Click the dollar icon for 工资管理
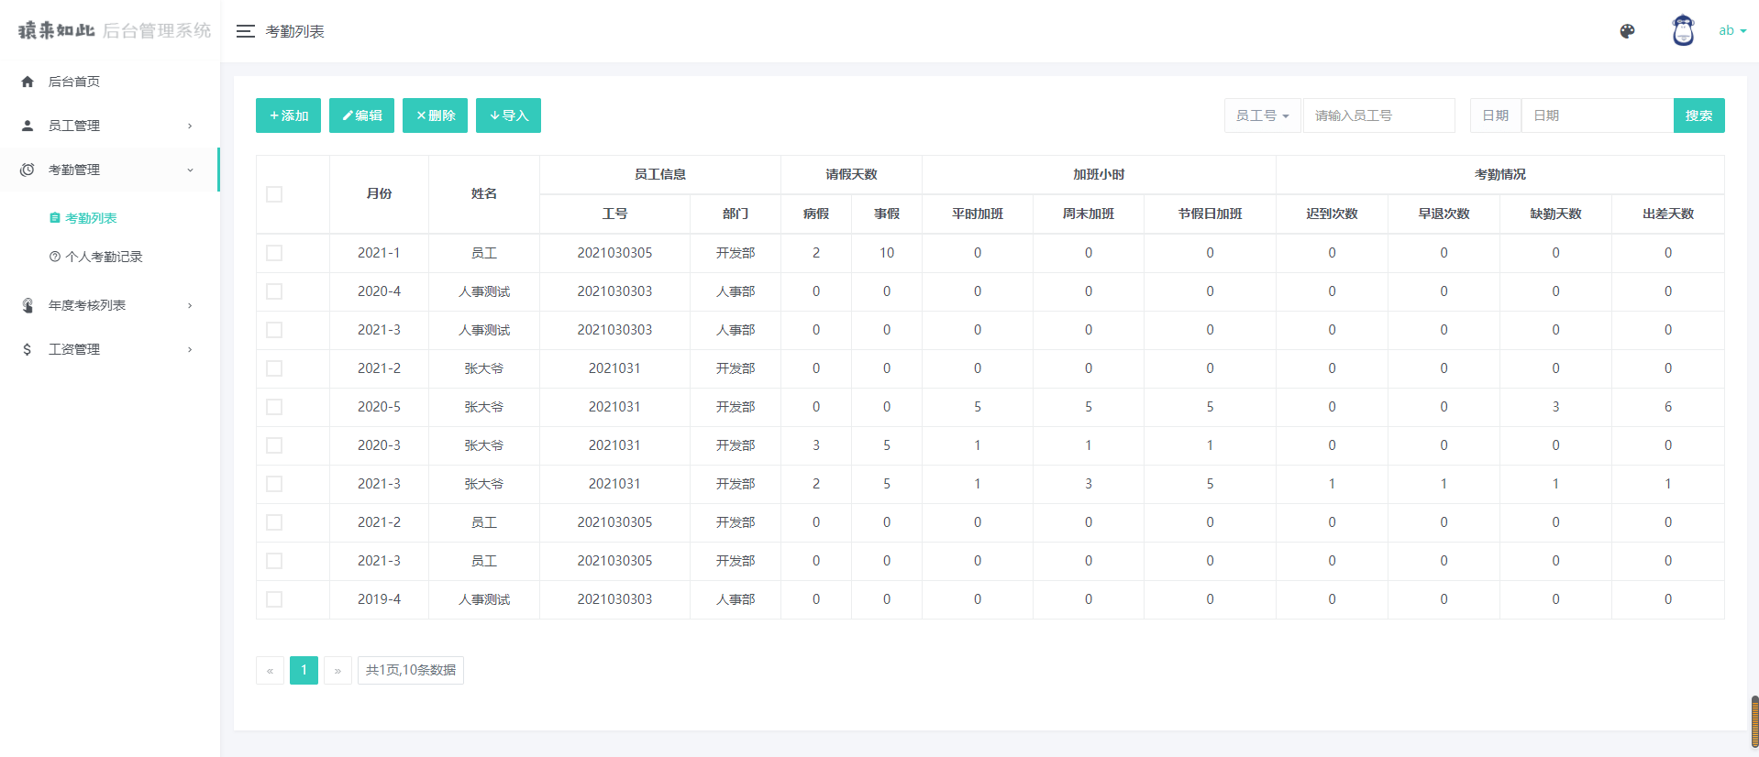Screen dimensions: 1759x757 (28, 349)
